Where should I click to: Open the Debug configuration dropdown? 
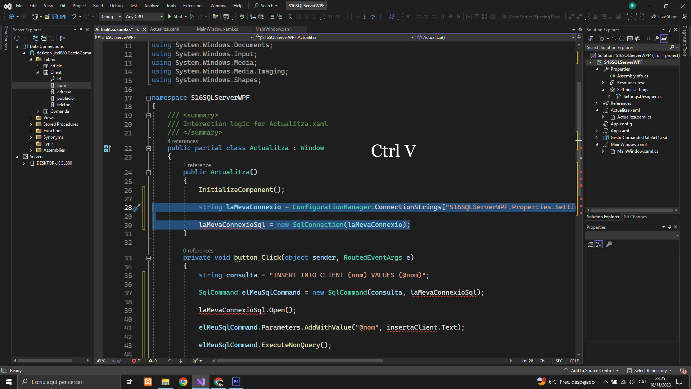[x=110, y=17]
